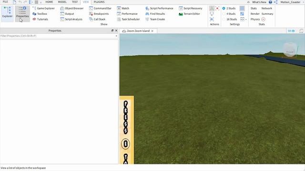Click the split view icon beside UI toggle
Image resolution: width=305 pixels, height=171 pixels.
[301, 31]
